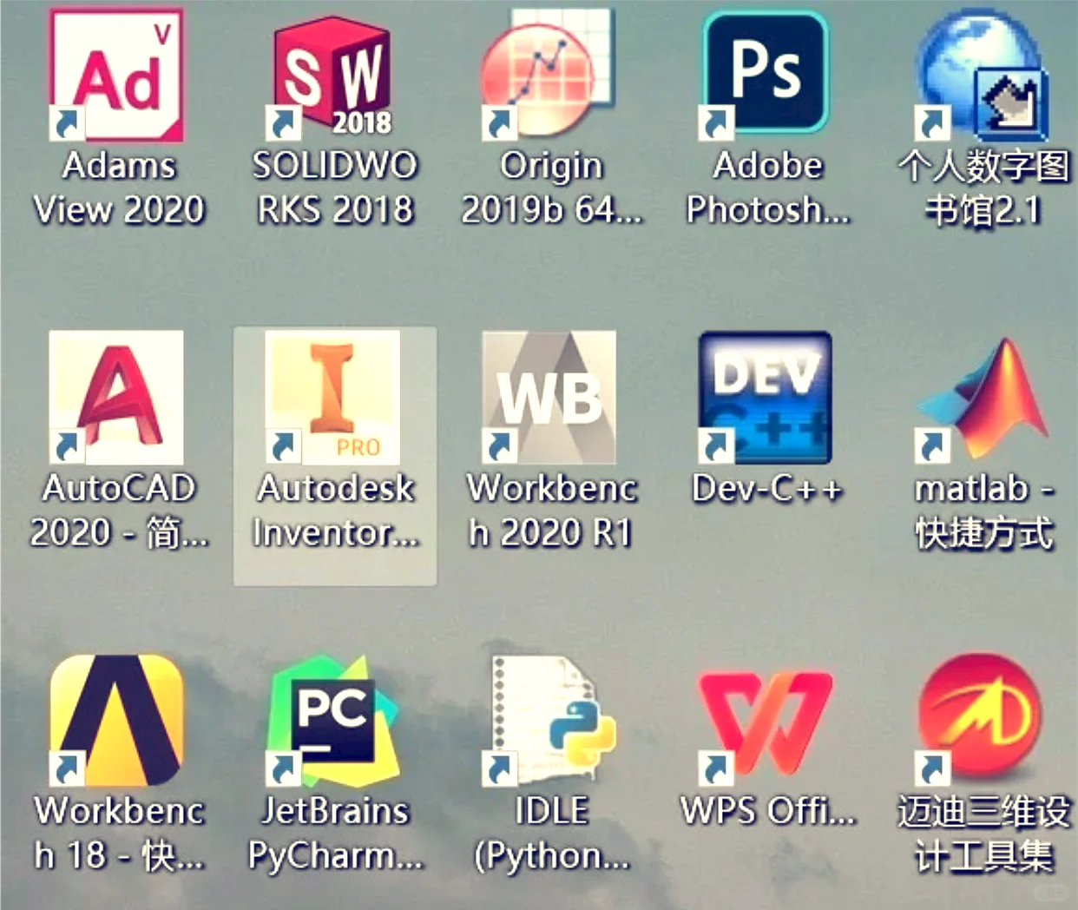Click the "JetBrains PyCharm..." label
1078x910 pixels.
tap(335, 834)
